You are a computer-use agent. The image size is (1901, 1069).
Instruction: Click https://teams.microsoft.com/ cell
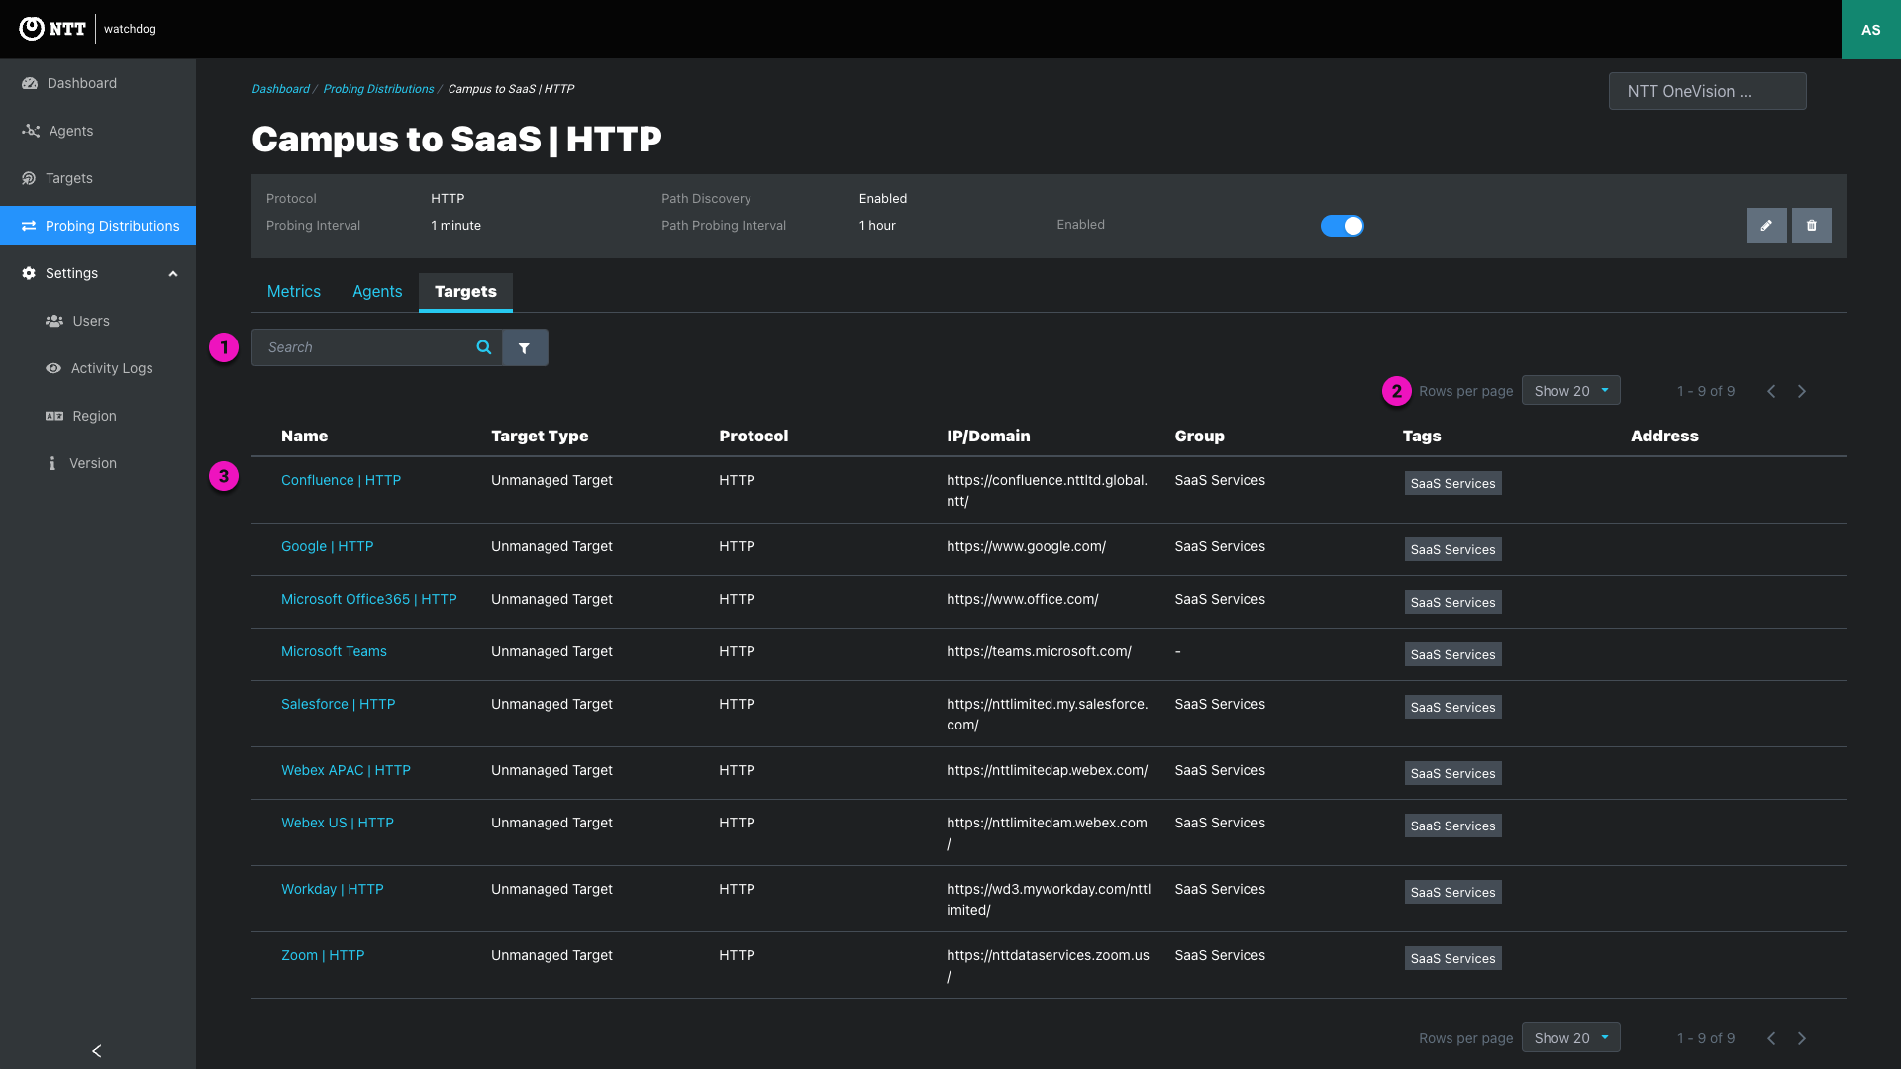pos(1039,651)
